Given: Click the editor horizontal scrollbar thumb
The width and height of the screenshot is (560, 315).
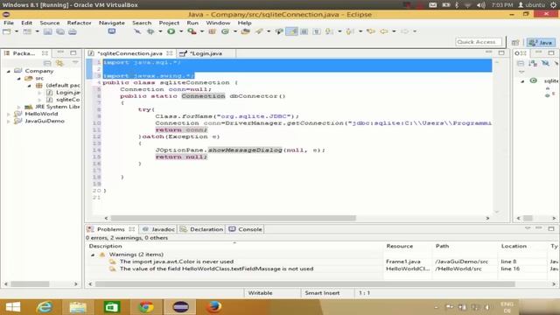Looking at the screenshot, I should click(x=234, y=218).
